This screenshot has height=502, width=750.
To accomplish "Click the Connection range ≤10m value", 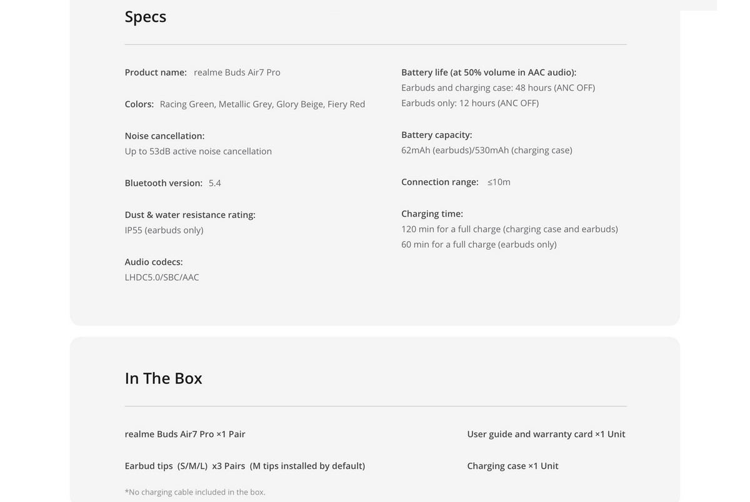I will click(499, 182).
